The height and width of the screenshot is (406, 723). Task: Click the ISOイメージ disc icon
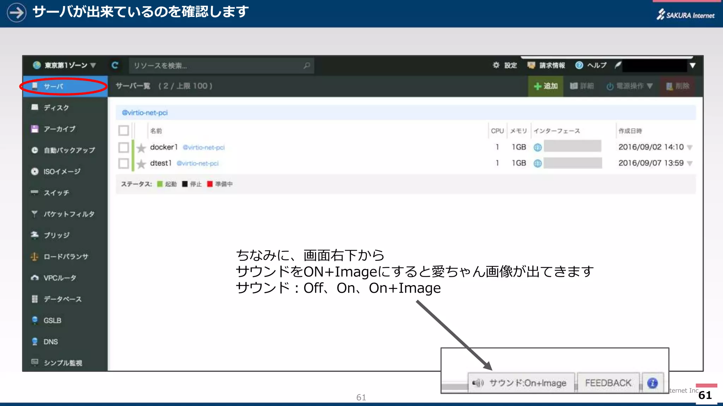(35, 171)
